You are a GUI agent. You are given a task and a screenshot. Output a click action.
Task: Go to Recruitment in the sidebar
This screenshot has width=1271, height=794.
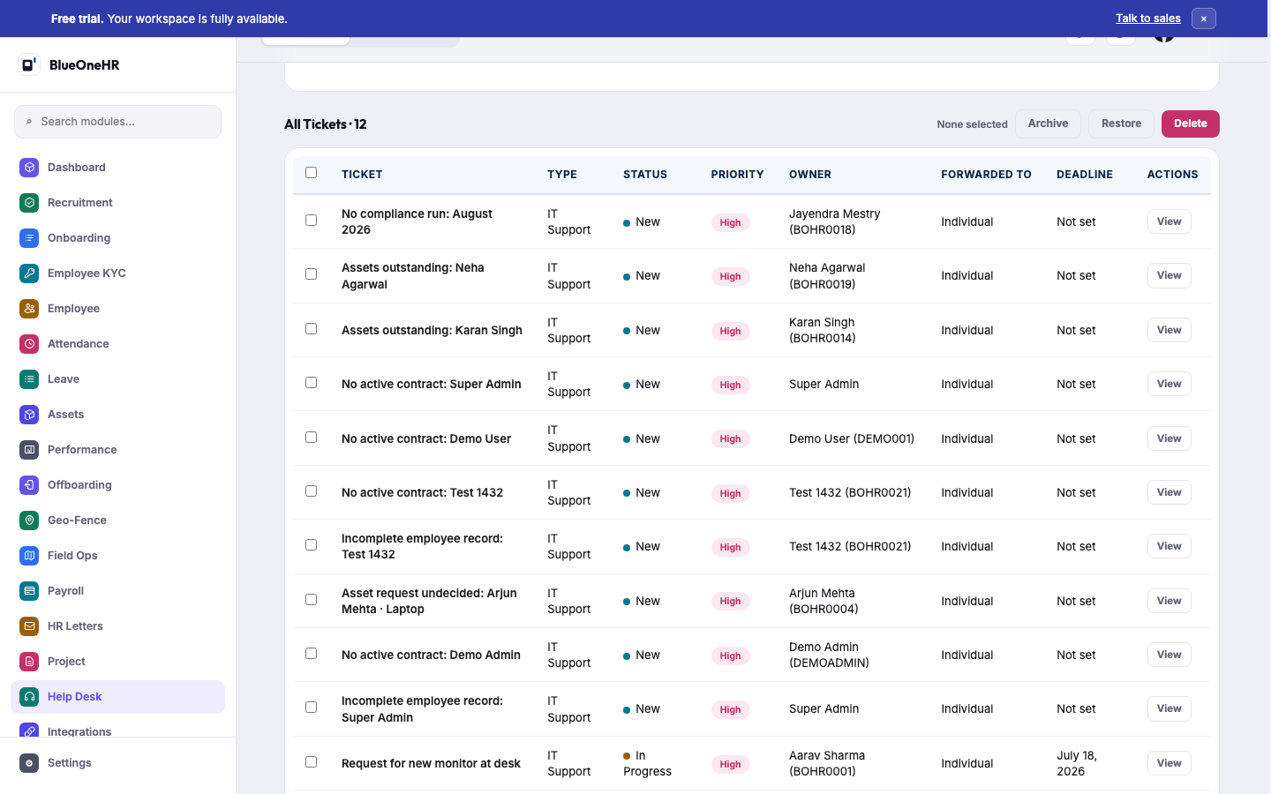[117, 203]
